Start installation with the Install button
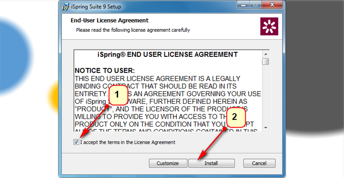Screen dimensions: 344x178 tap(211, 163)
